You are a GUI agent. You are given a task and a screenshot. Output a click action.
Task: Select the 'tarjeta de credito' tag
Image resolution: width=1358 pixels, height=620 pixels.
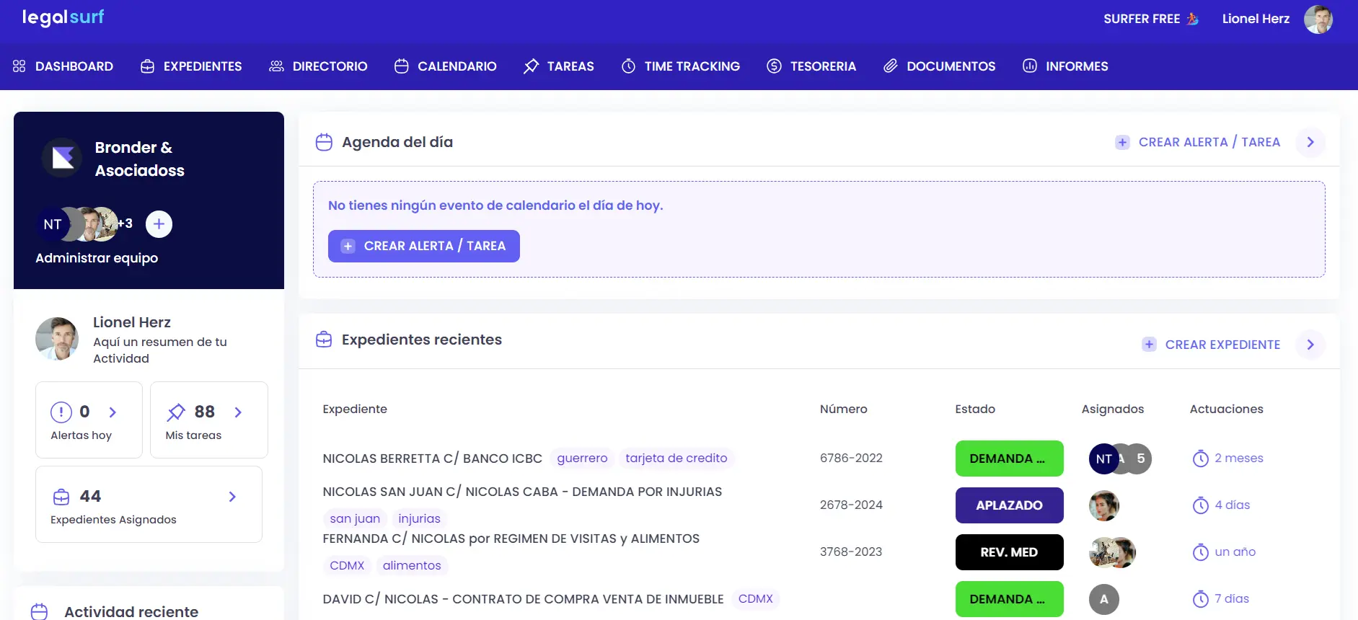tap(676, 459)
